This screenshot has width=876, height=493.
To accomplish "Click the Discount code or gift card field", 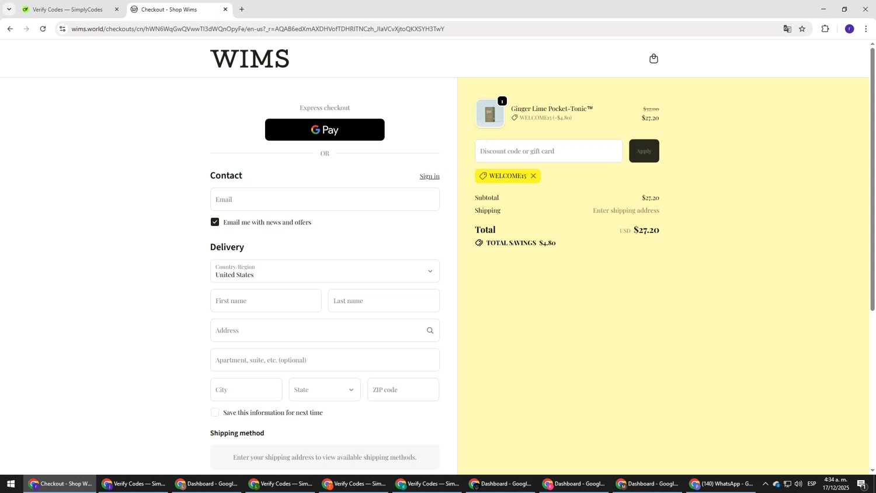I will pos(548,151).
